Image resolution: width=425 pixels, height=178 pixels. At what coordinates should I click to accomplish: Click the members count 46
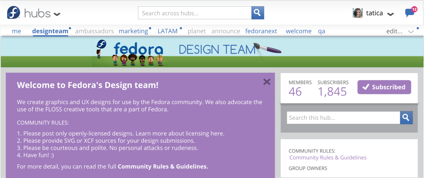coord(295,92)
